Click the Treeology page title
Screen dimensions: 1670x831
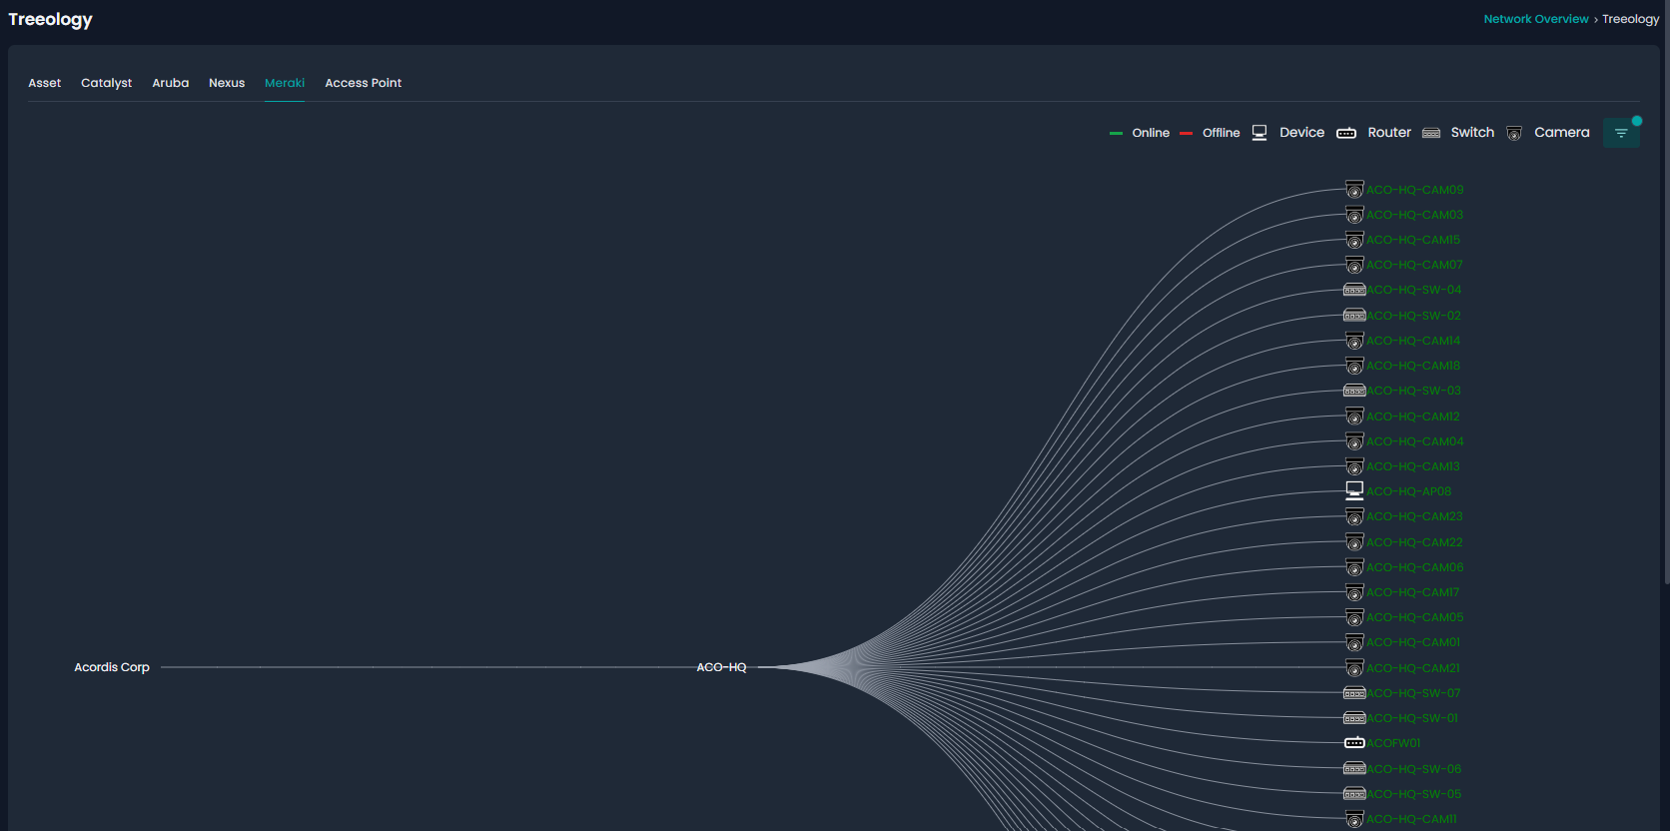[50, 19]
